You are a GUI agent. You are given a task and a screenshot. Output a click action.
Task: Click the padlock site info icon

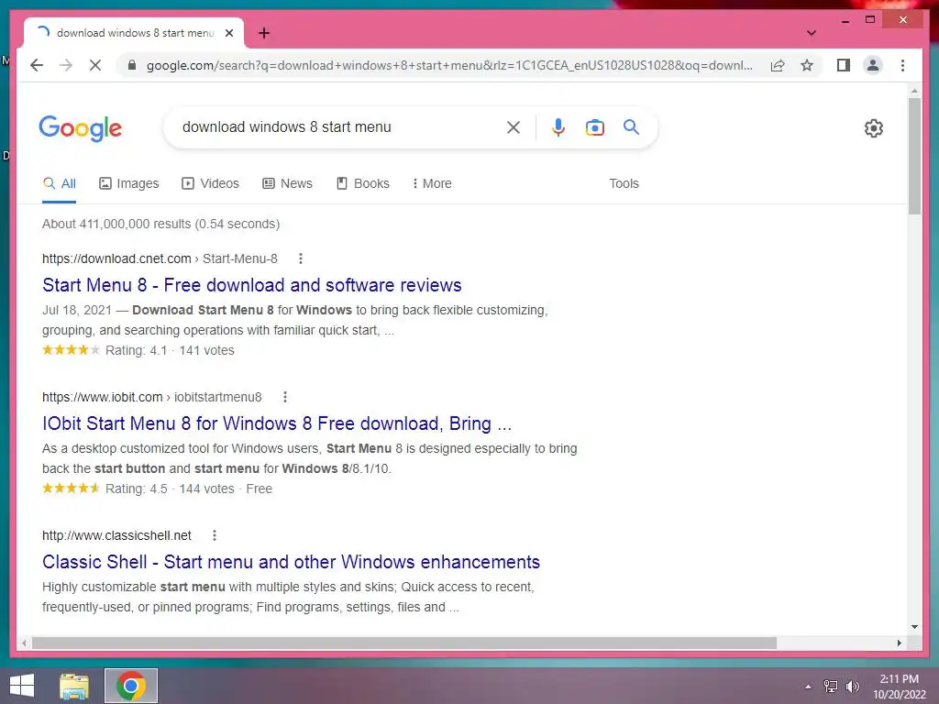pyautogui.click(x=132, y=65)
